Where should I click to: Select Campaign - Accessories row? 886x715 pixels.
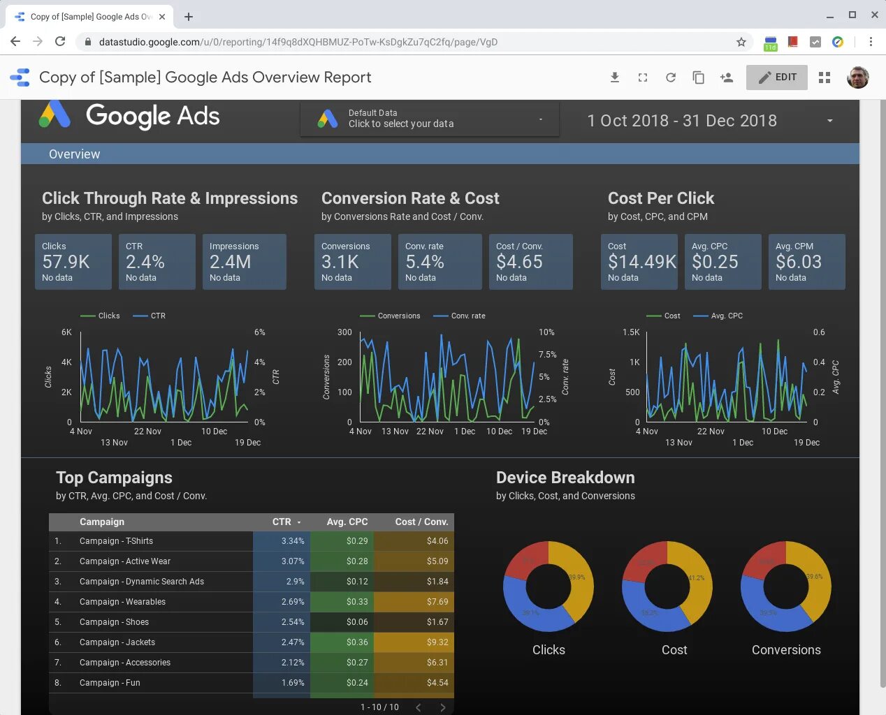click(x=252, y=663)
